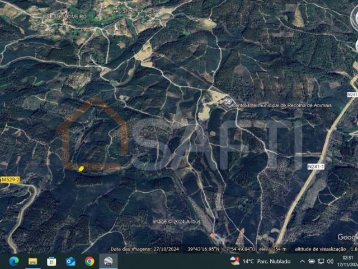Screen dimensions: 358x269
Task: Click the Image © 2024 Airbus attribution
Action: coord(176,221)
